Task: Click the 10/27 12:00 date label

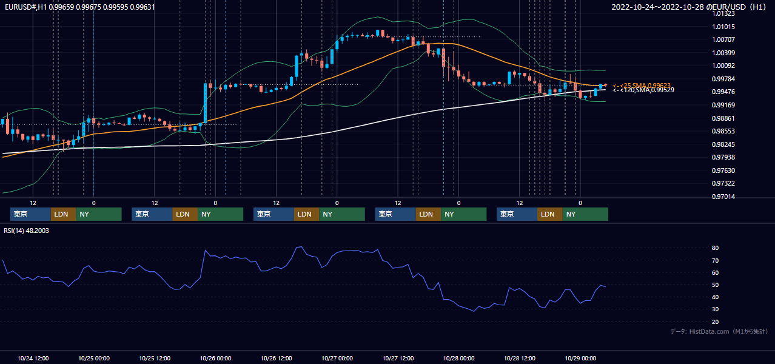Action: 398,359
